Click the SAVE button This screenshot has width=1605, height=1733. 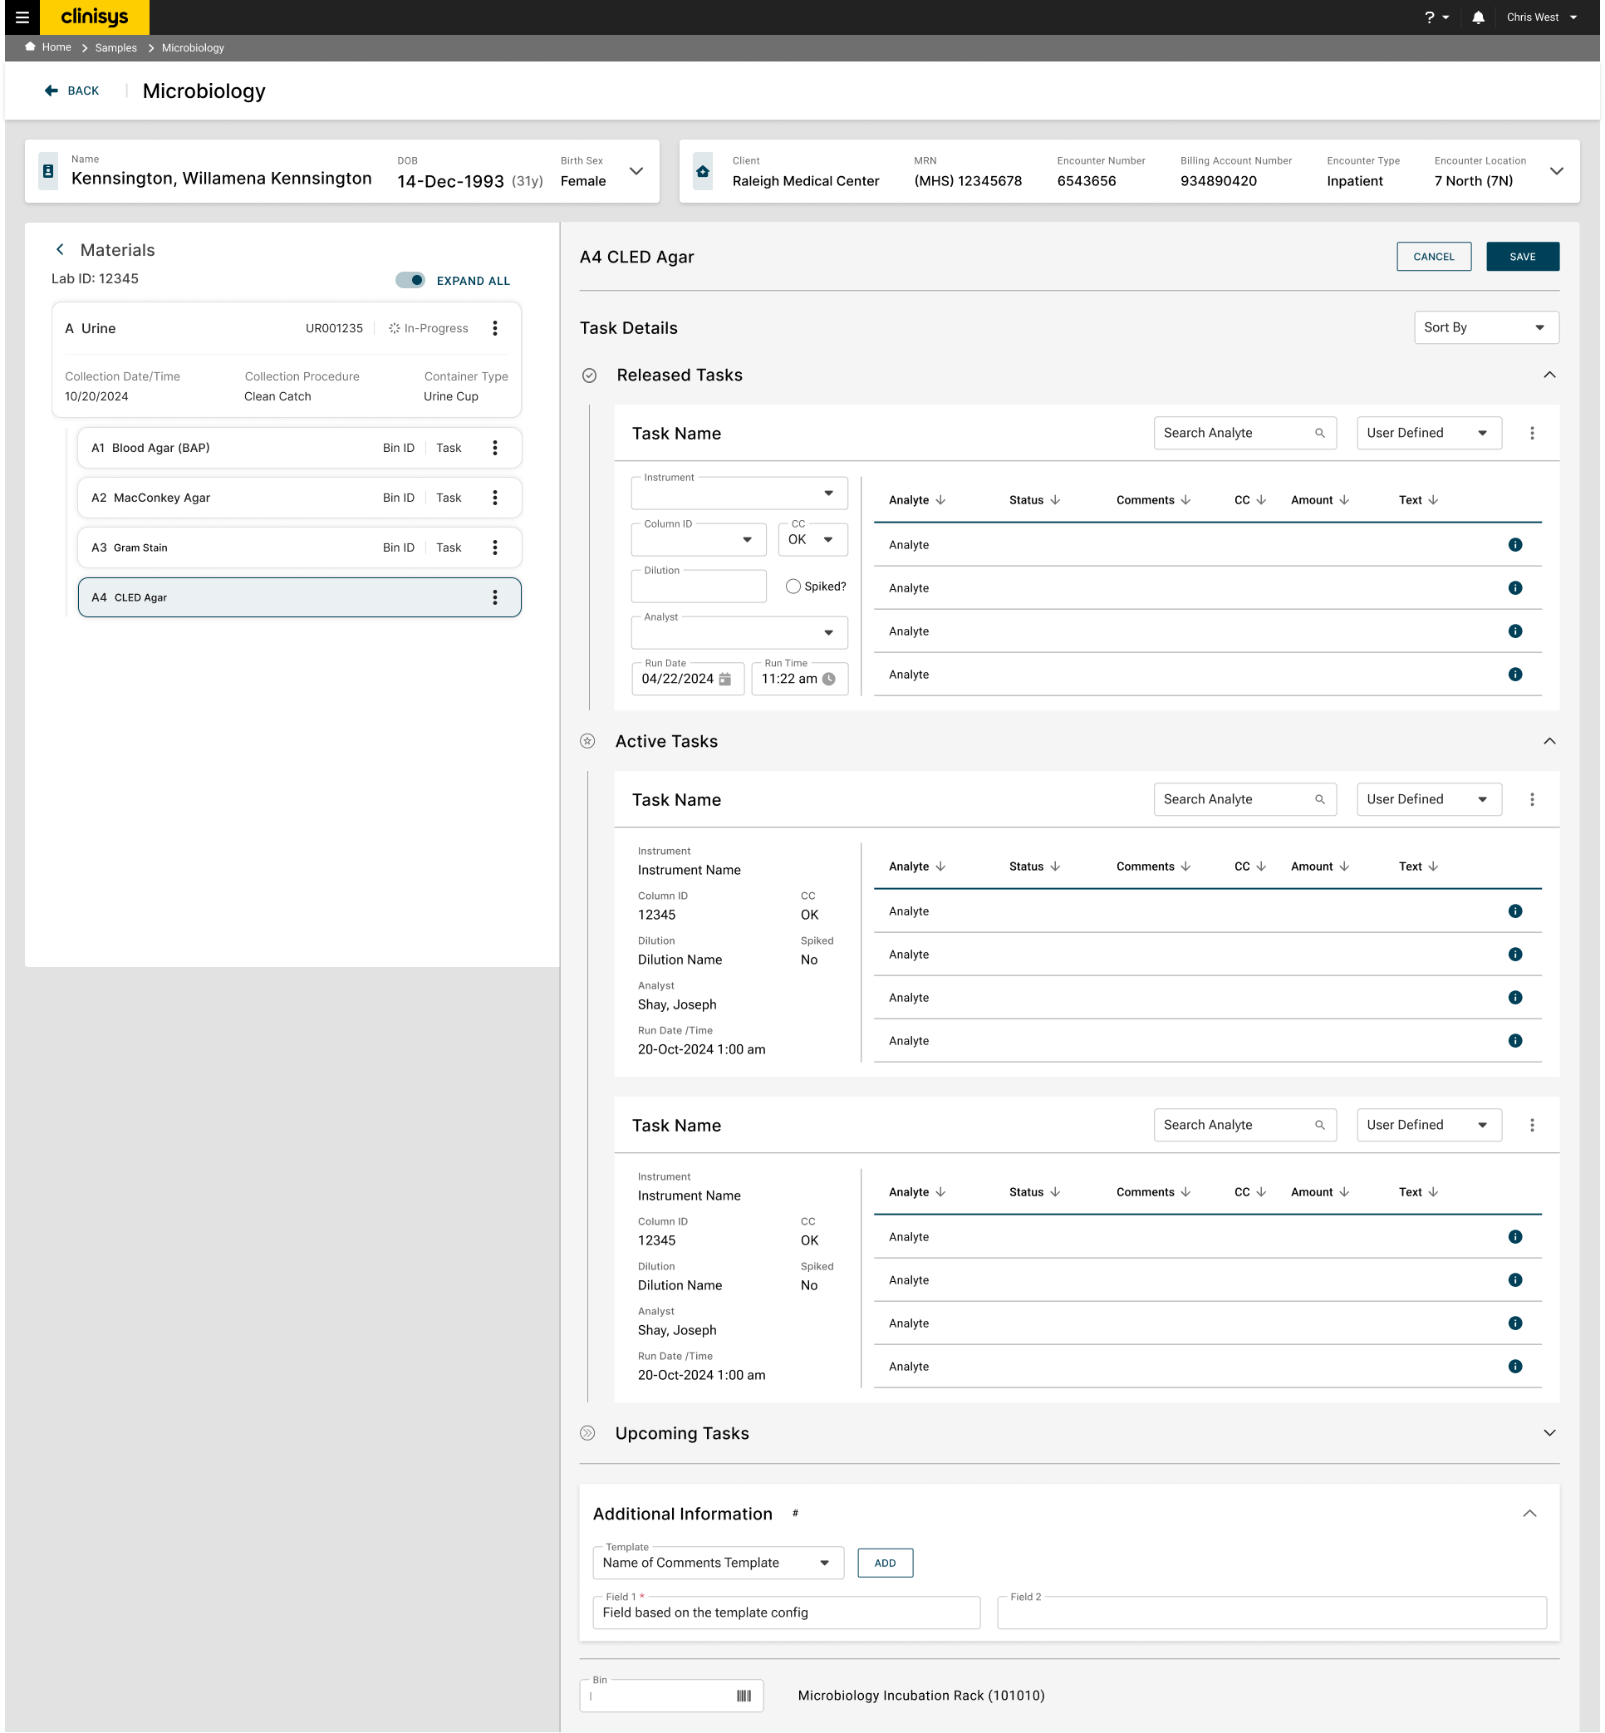(x=1523, y=258)
